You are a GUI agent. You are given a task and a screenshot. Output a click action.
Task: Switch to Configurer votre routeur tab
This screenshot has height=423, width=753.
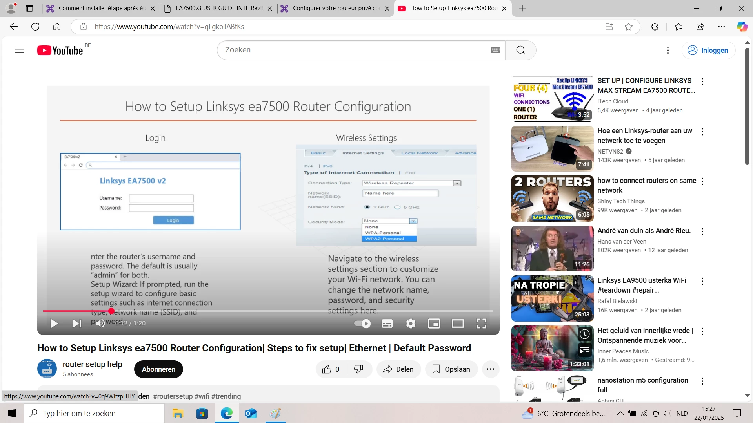pyautogui.click(x=336, y=8)
